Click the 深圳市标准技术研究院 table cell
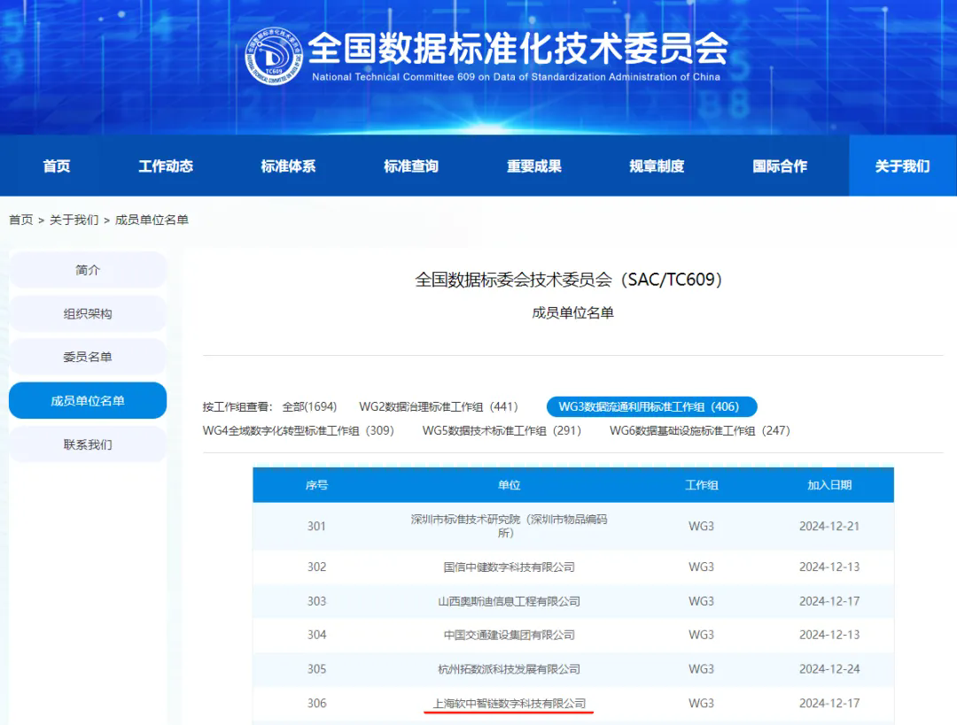 [x=509, y=526]
